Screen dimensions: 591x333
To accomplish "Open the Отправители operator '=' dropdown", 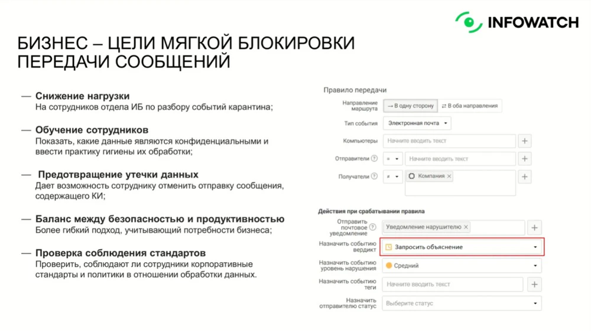I will 393,159.
